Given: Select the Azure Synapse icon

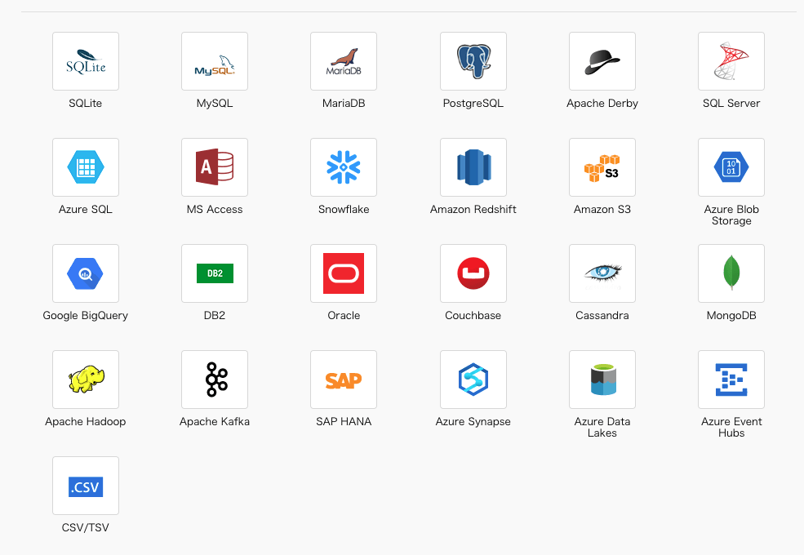Looking at the screenshot, I should [x=473, y=380].
